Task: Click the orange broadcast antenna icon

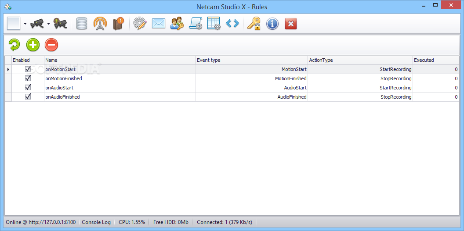Action: click(100, 24)
